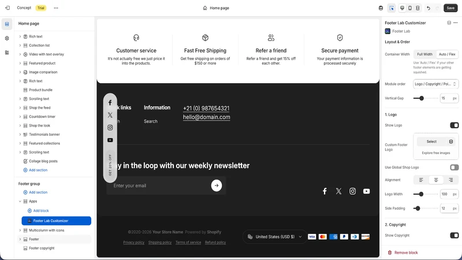462x260 pixels.
Task: Switch to mobile preview icon
Action: pos(410,8)
